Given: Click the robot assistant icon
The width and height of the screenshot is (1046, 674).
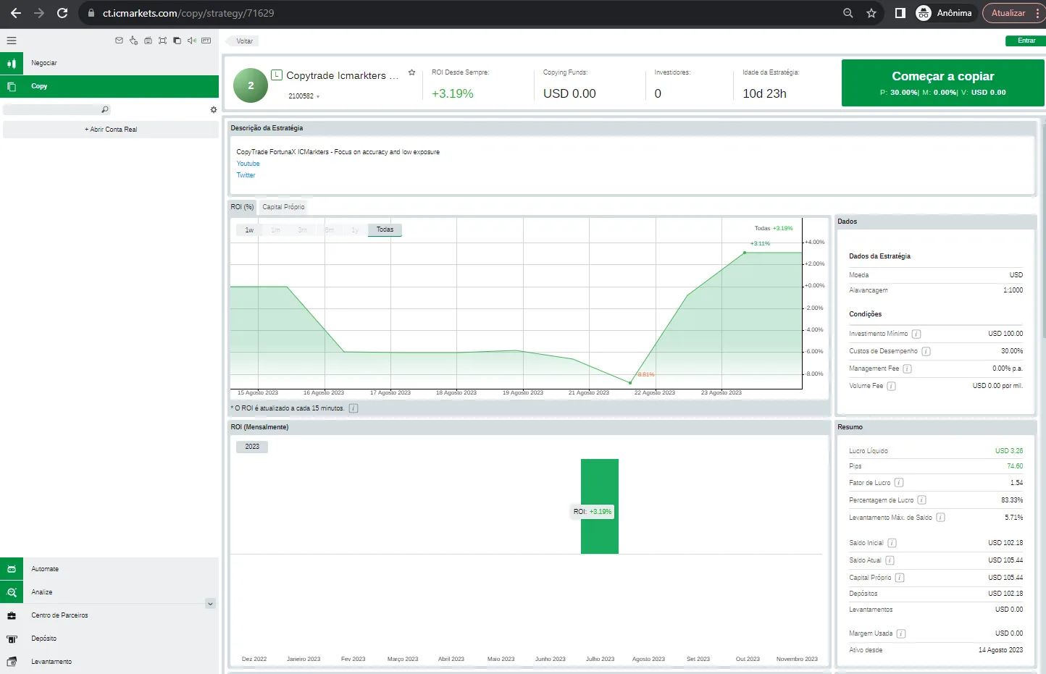Looking at the screenshot, I should (x=148, y=41).
